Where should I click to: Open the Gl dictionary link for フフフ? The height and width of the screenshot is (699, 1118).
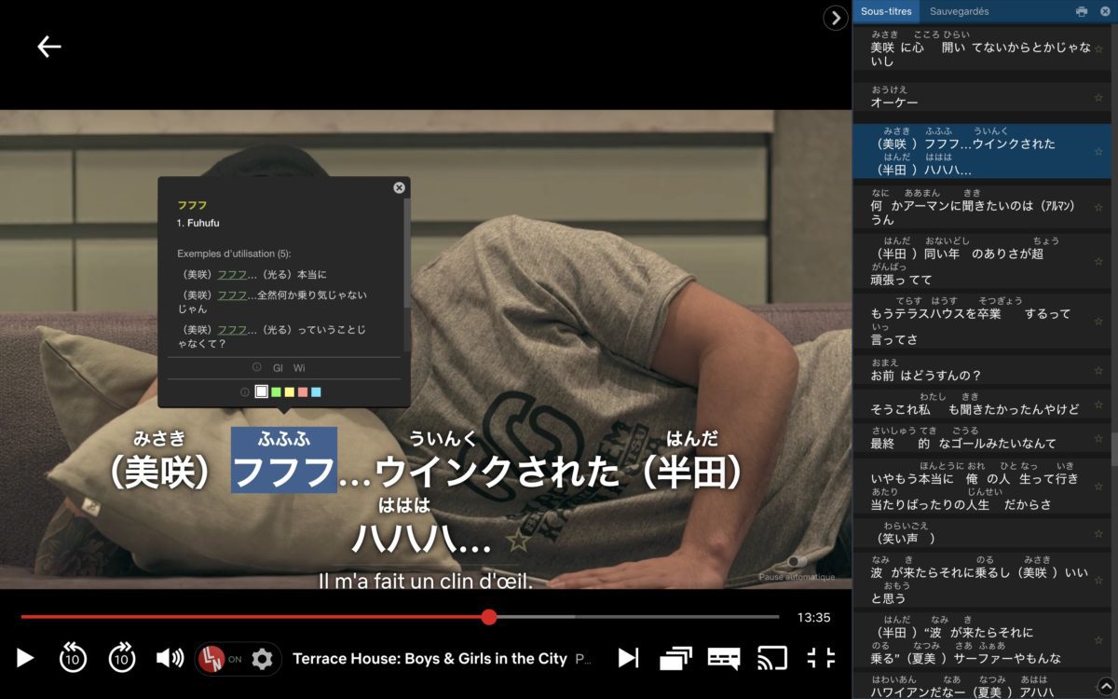[278, 368]
